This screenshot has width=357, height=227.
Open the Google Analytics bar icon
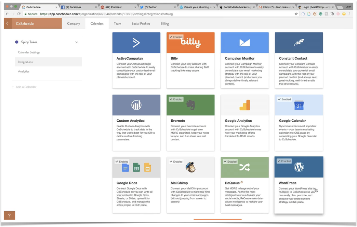[244, 105]
